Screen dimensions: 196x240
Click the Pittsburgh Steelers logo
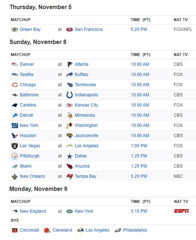[x=15, y=156]
